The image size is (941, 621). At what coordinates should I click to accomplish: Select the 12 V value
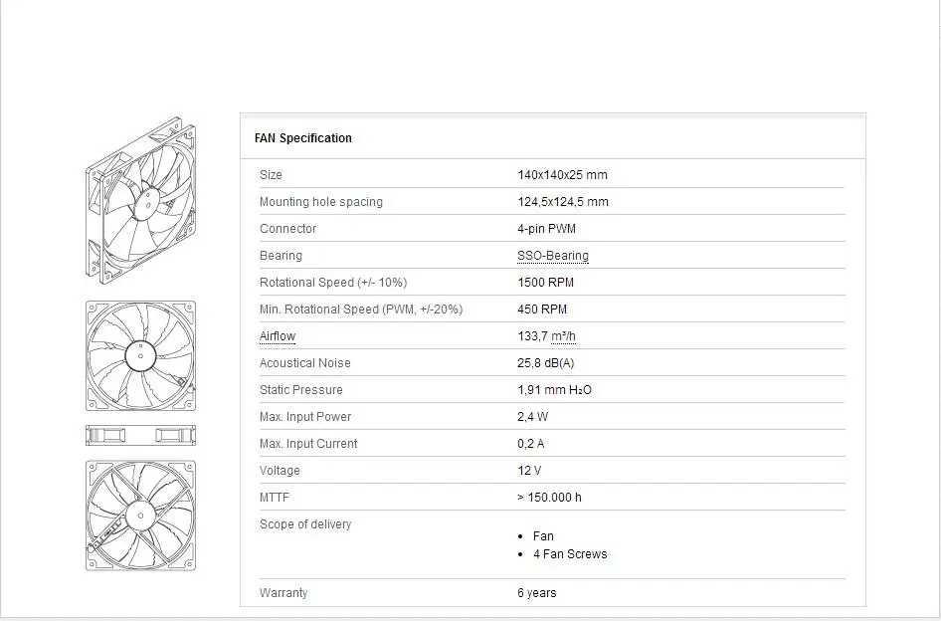(529, 471)
